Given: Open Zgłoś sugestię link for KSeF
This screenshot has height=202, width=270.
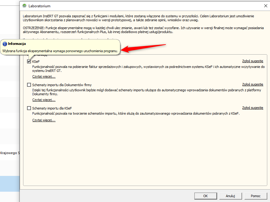Looking at the screenshot, I should coord(253,61).
